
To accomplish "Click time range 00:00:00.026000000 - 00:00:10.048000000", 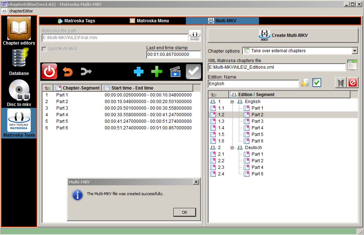I will [148, 95].
